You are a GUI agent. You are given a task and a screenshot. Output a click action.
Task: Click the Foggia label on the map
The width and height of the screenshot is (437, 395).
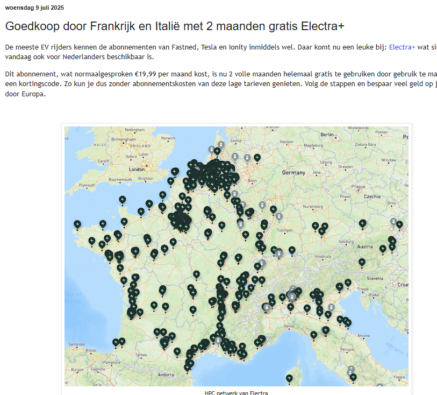[x=399, y=377]
